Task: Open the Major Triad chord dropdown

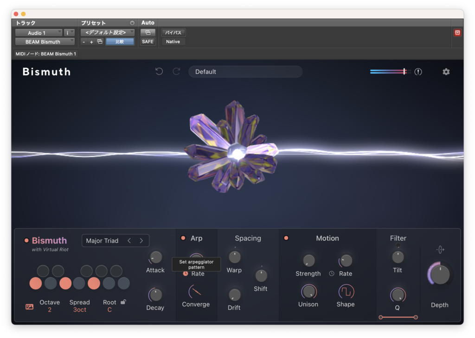Action: pos(102,241)
